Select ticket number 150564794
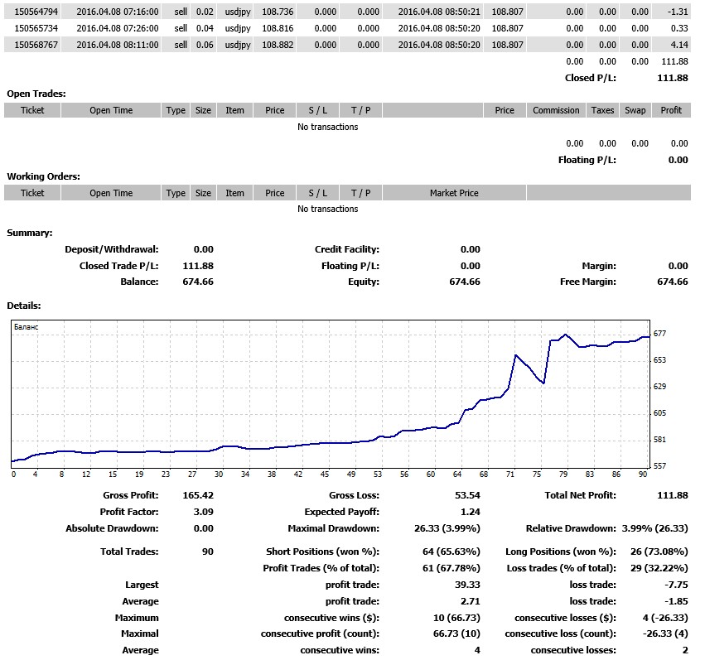Viewport: 705px width, 660px height. point(36,12)
